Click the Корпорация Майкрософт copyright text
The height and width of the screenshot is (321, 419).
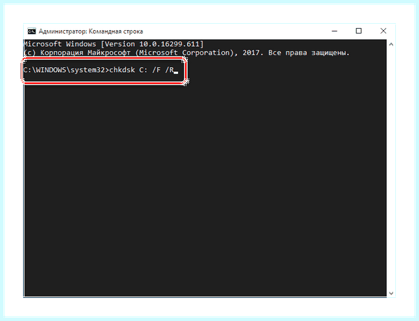click(x=85, y=52)
